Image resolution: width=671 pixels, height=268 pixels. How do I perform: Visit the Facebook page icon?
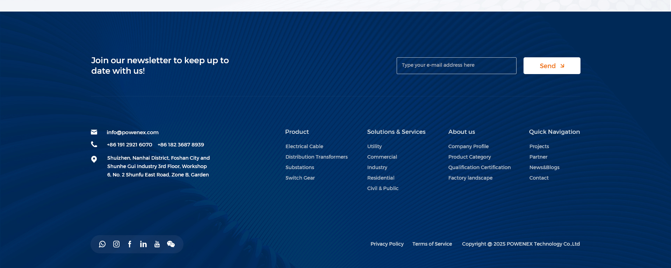pyautogui.click(x=130, y=244)
